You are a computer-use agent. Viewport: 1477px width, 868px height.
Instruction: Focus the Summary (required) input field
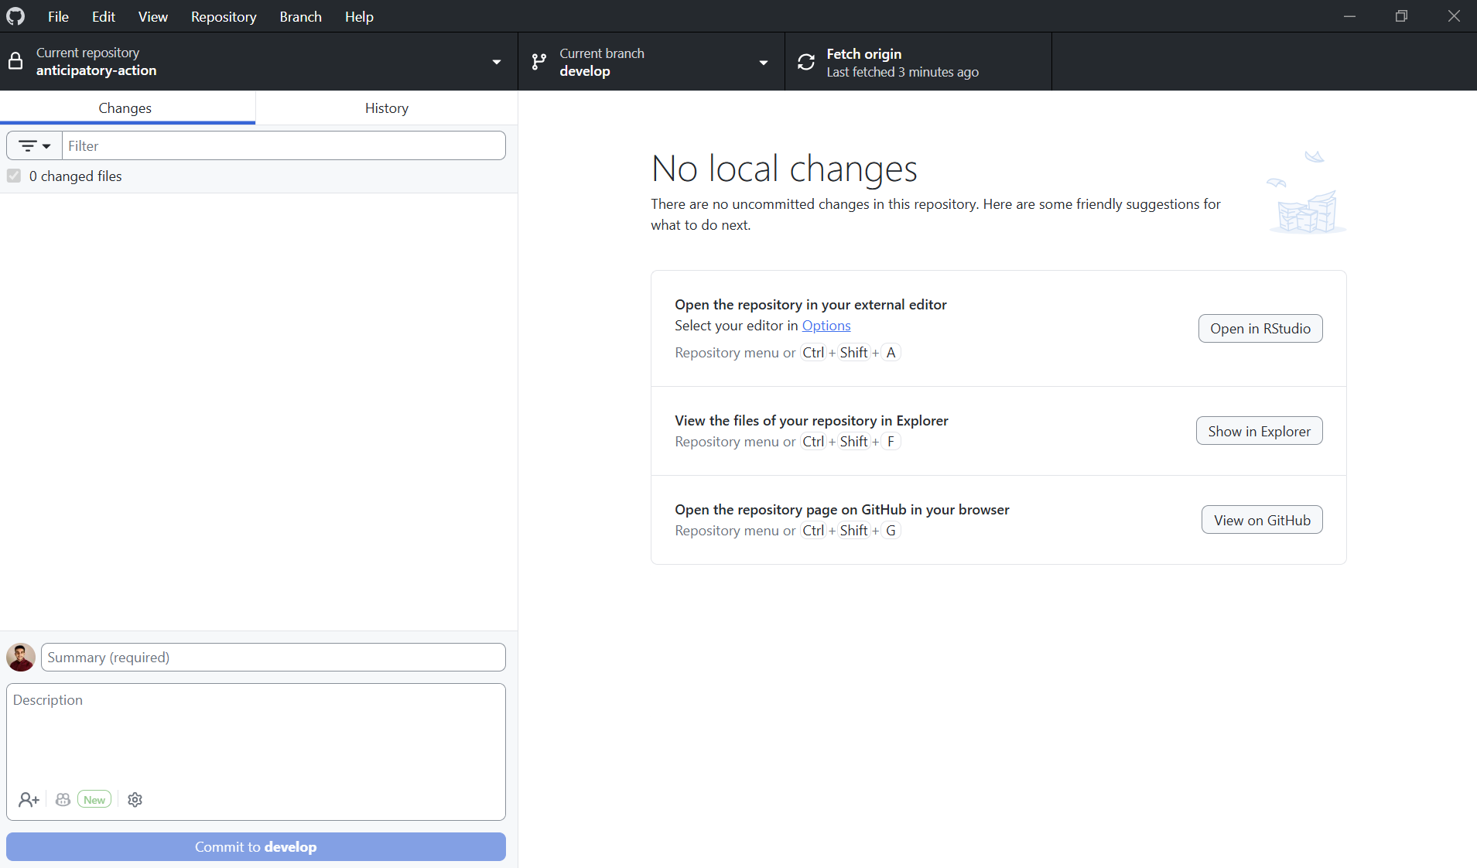(x=273, y=658)
